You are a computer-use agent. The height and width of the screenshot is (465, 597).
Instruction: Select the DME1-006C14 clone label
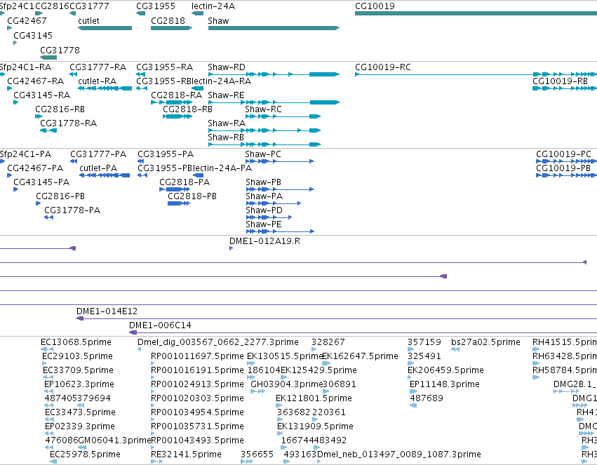point(160,325)
